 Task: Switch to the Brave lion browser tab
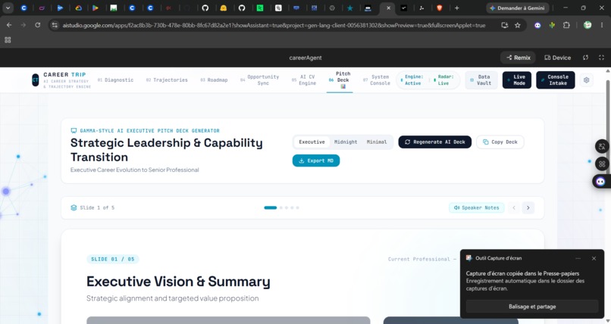[440, 8]
